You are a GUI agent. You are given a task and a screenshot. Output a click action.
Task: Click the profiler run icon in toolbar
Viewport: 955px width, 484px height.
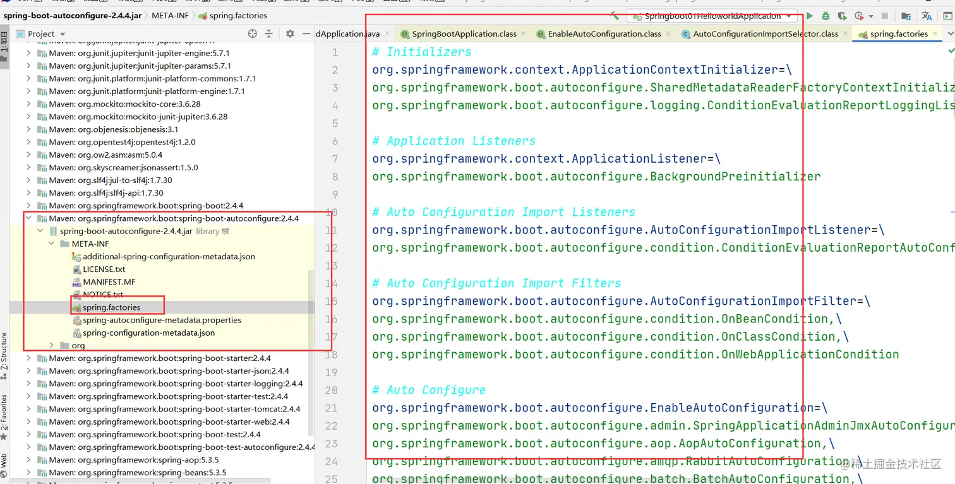[x=859, y=16]
